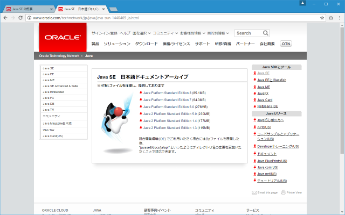Image resolution: width=345 pixels, height=215 pixels.
Task: Click the browser forward arrow
Action: pyautogui.click(x=13, y=18)
